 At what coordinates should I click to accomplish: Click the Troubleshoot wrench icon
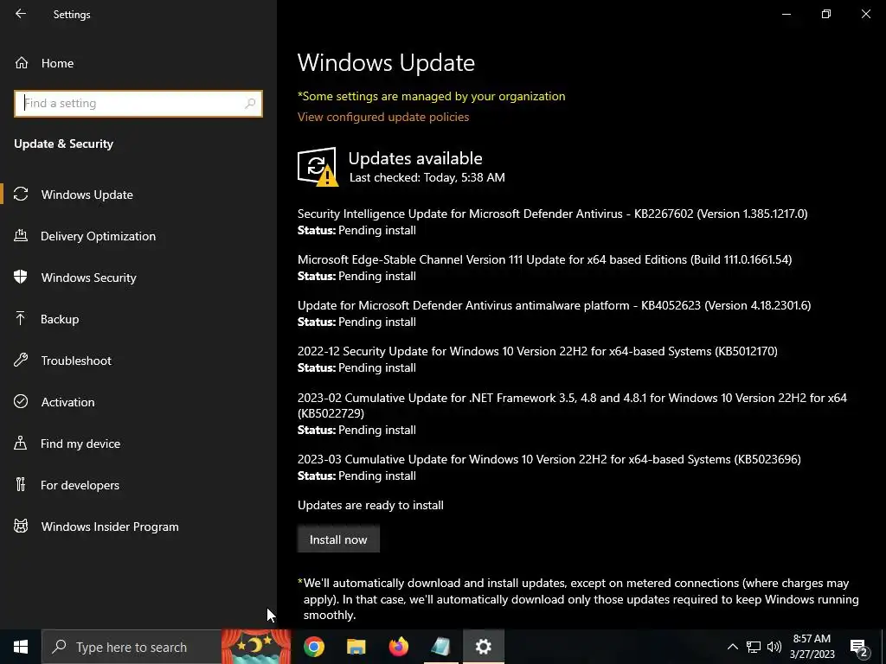click(21, 361)
